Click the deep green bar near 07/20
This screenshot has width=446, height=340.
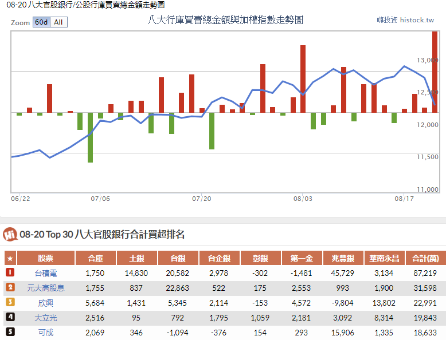pos(212,131)
